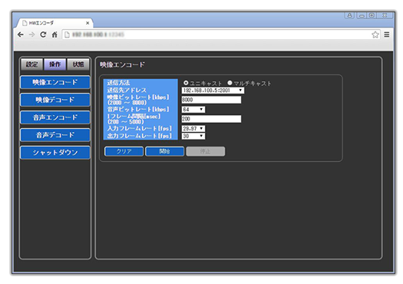Screen dimensions: 403x284
Task: Click the 入力フレームレート[fps] label
Action: click(139, 128)
